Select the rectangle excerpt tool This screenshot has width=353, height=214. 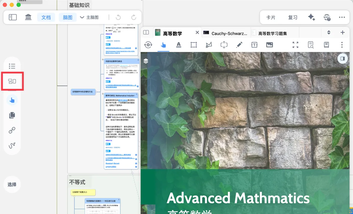pyautogui.click(x=194, y=45)
